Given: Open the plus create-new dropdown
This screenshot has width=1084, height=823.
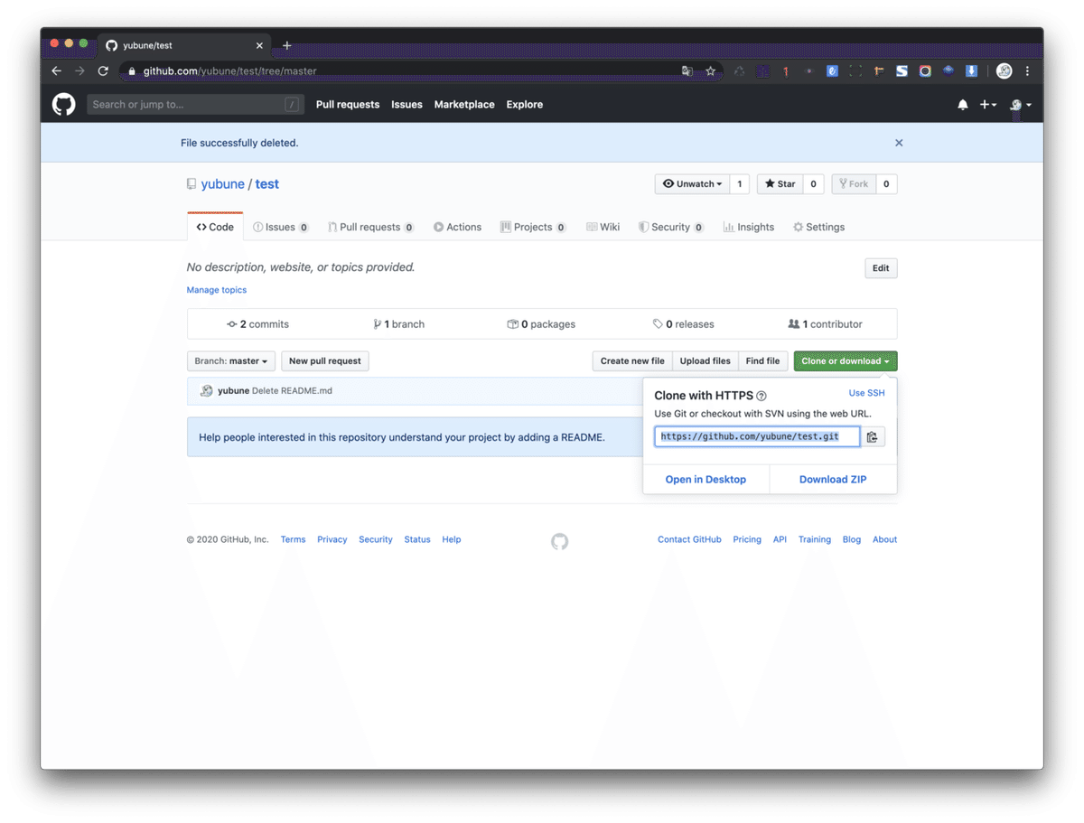Looking at the screenshot, I should [988, 105].
